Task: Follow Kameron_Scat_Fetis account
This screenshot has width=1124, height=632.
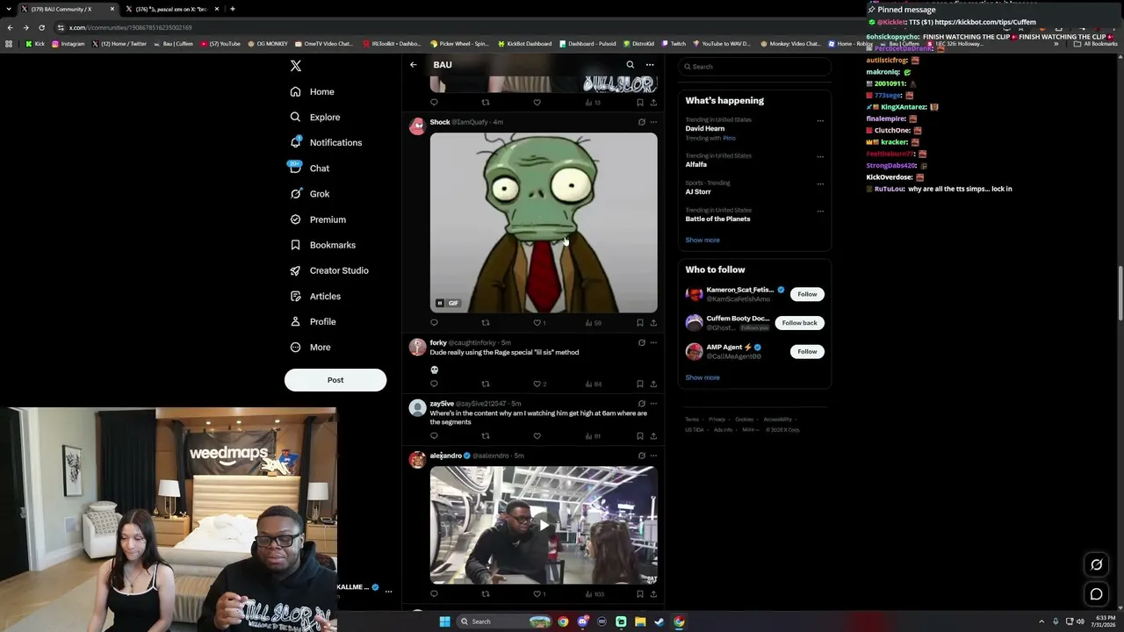Action: tap(807, 294)
